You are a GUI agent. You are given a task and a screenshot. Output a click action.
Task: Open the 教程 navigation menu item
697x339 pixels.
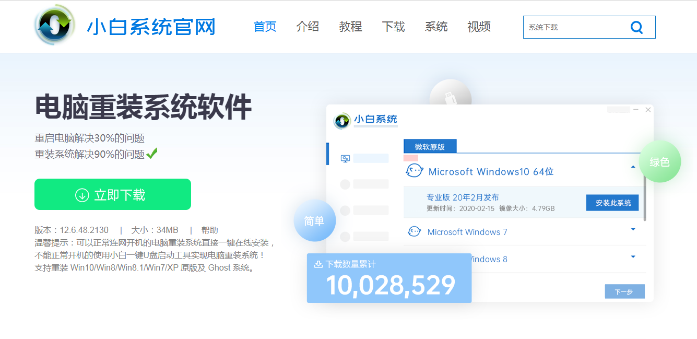(350, 27)
